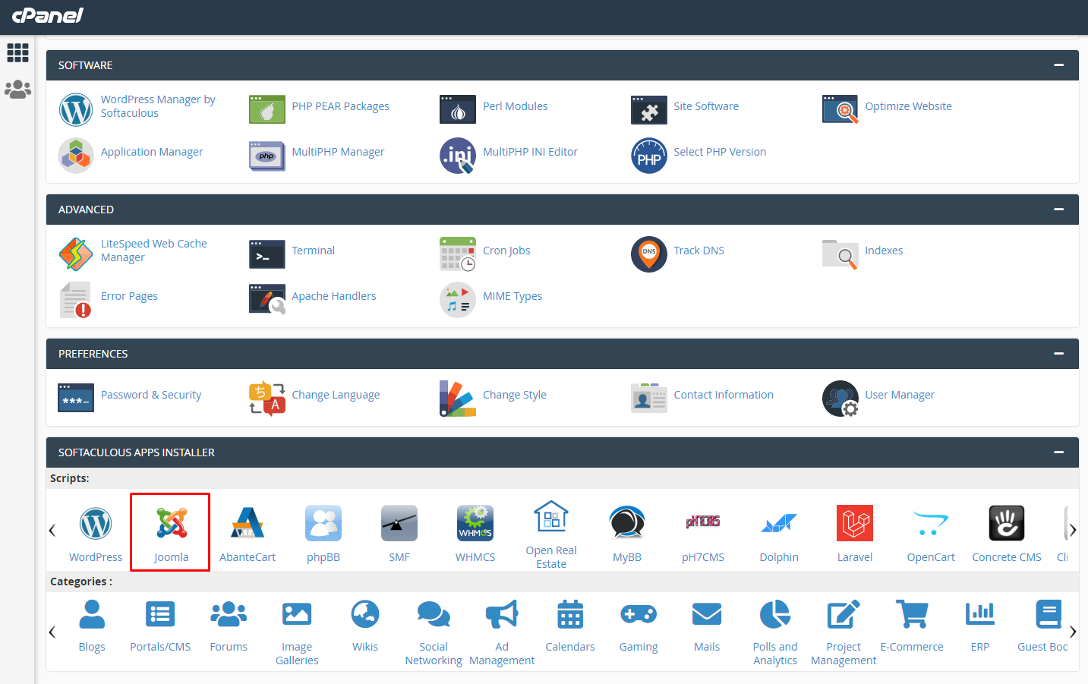Open the sidebar users group icon
This screenshot has width=1088, height=684.
17,90
